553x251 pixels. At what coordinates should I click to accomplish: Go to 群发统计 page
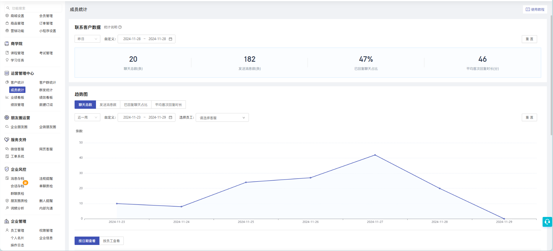(x=46, y=90)
